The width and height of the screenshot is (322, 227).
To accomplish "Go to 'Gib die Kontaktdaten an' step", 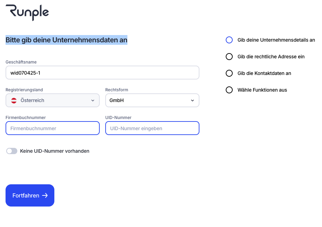I will pos(264,73).
